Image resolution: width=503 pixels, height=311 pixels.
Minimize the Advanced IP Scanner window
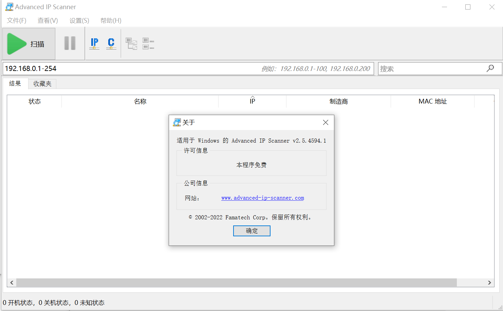(x=444, y=7)
